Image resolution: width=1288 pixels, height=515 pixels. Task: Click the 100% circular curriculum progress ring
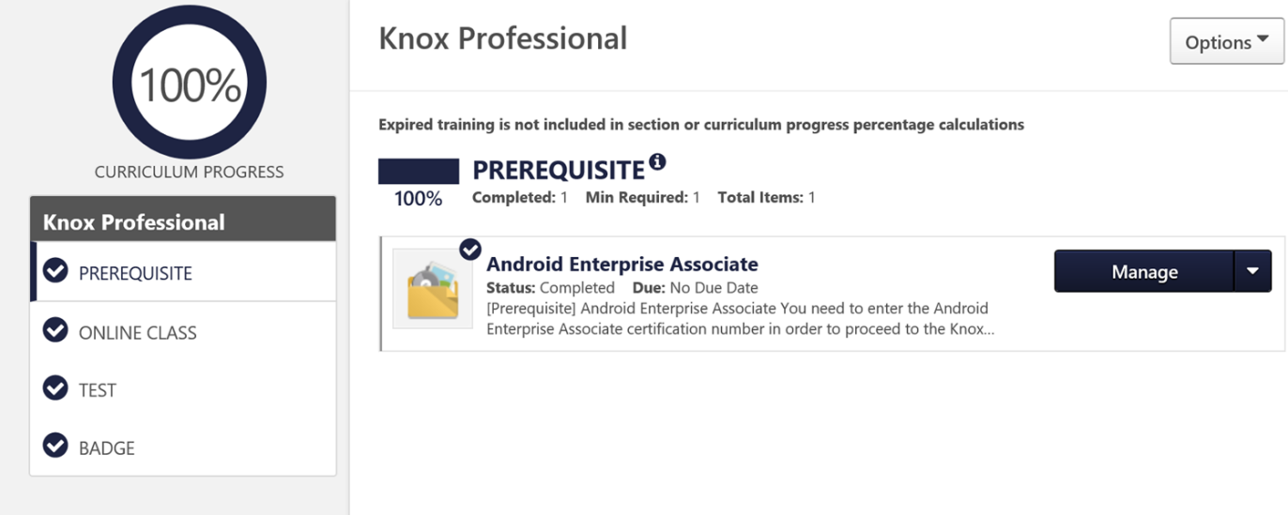190,83
